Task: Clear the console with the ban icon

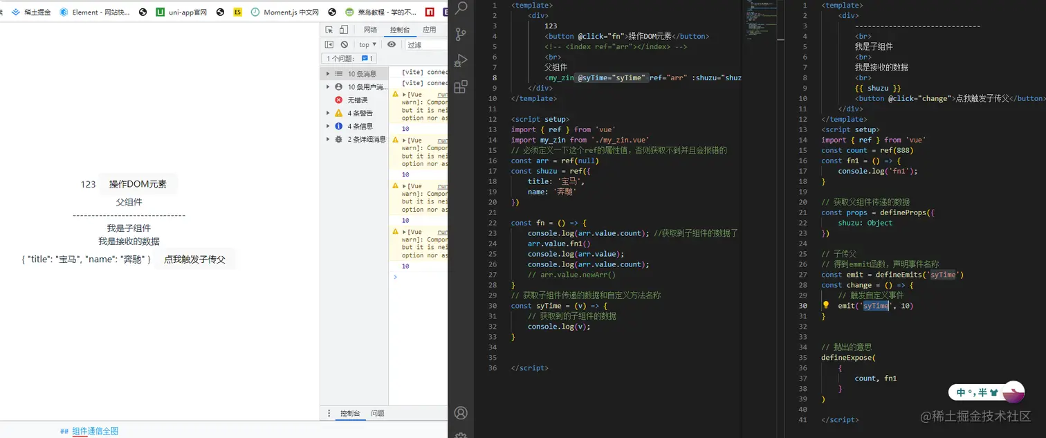Action: tap(344, 44)
